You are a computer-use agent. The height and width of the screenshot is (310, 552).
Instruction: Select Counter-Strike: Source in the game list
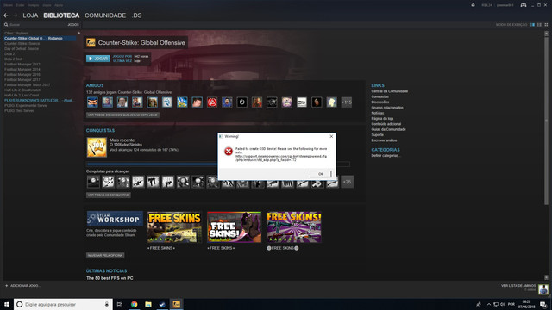click(x=22, y=44)
